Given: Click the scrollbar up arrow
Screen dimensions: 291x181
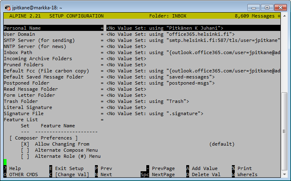Looking at the screenshot, I should pos(284,16).
